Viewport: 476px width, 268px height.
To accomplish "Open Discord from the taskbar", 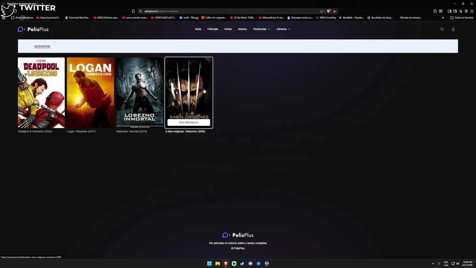I will 250,264.
